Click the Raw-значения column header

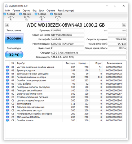pyautogui.click(x=114, y=63)
